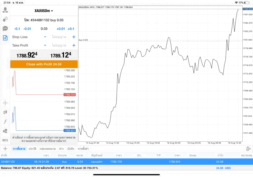253x177 pixels.
Task: Tap the +0.1 volume adjustment link
Action: point(71,29)
